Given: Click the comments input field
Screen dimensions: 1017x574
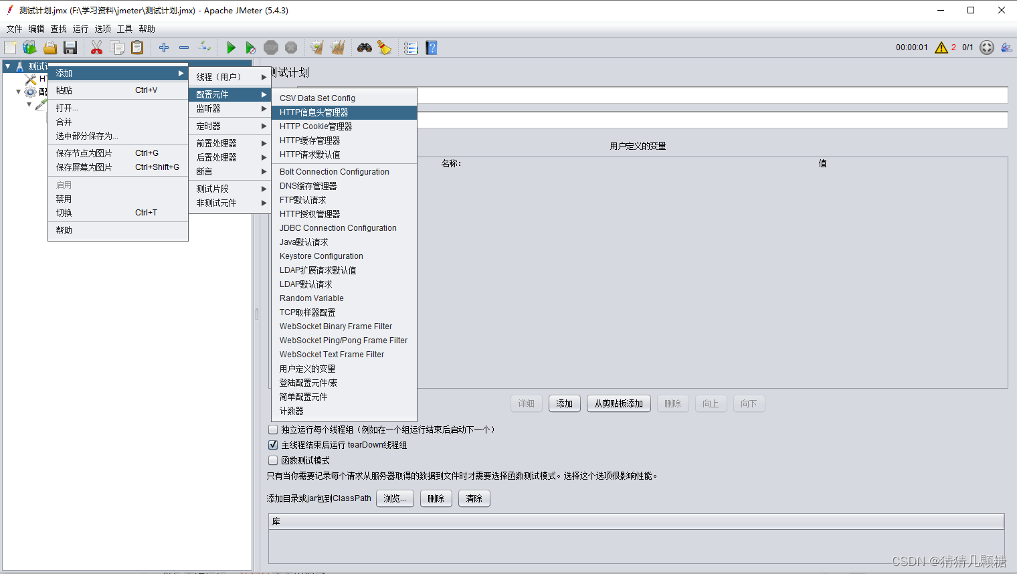Looking at the screenshot, I should click(x=712, y=120).
